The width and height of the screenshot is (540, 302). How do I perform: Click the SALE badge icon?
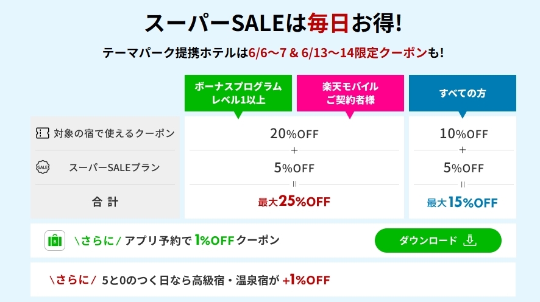point(43,167)
